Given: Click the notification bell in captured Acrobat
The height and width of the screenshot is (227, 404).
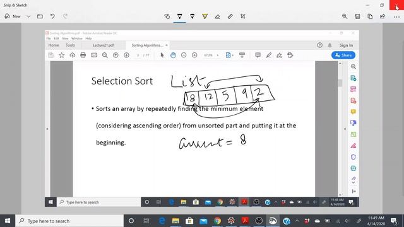Looking at the screenshot, I should click(330, 45).
